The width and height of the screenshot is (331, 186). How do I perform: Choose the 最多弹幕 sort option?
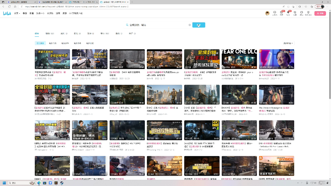(x=77, y=43)
